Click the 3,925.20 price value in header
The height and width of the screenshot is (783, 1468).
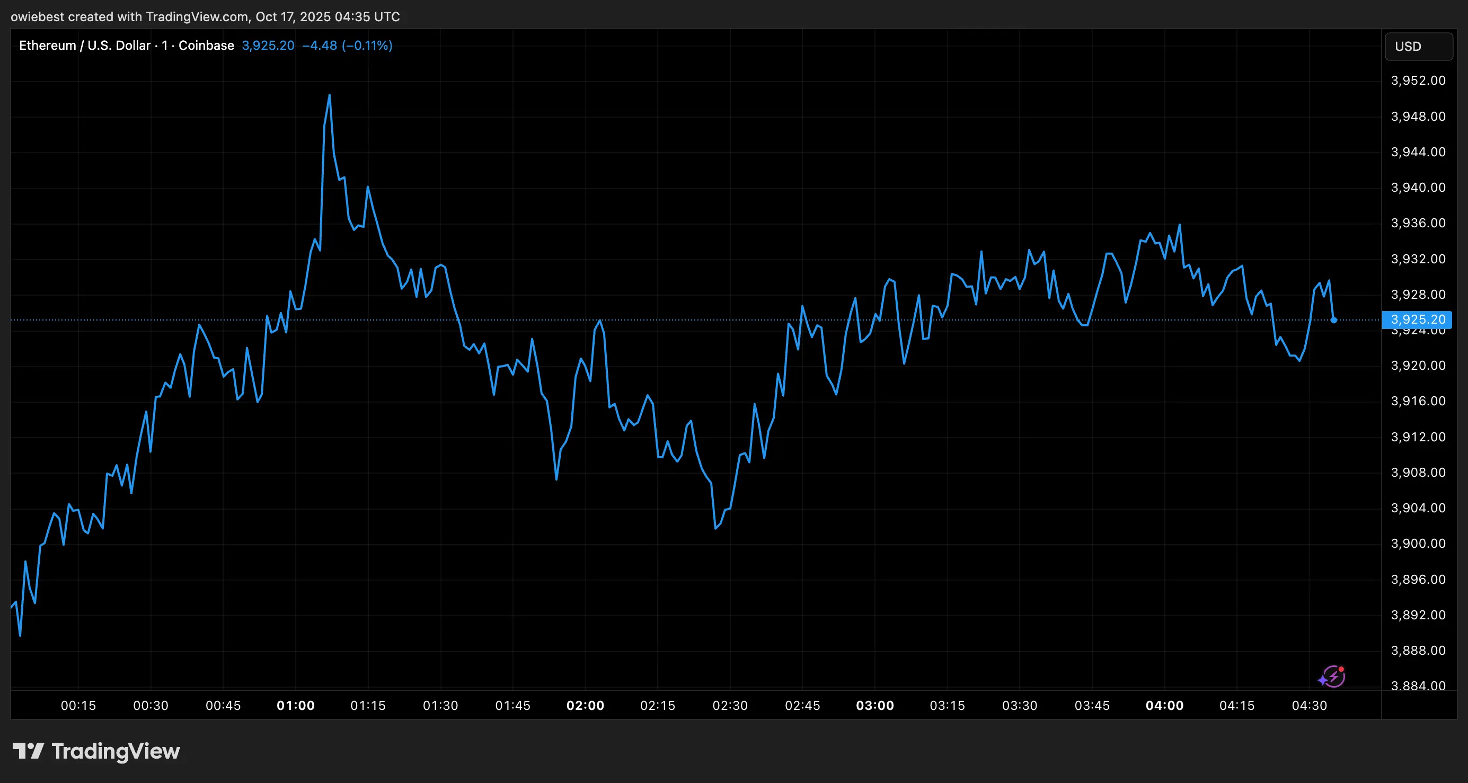click(x=268, y=46)
